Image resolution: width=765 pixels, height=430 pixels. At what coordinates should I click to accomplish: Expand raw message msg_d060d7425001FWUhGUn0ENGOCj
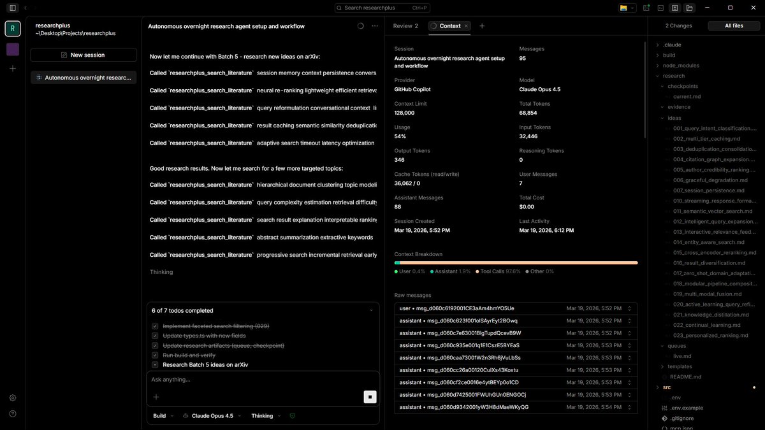click(516, 395)
